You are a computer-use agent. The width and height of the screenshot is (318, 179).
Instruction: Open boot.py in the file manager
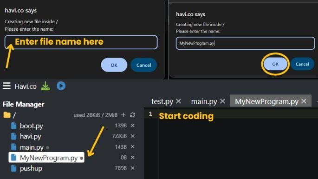(32, 126)
